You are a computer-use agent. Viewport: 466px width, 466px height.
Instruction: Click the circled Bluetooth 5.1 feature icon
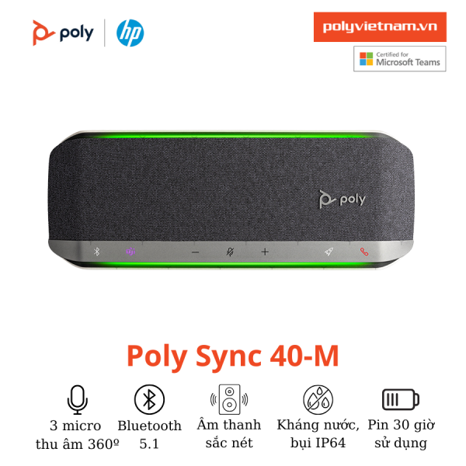pos(149,399)
